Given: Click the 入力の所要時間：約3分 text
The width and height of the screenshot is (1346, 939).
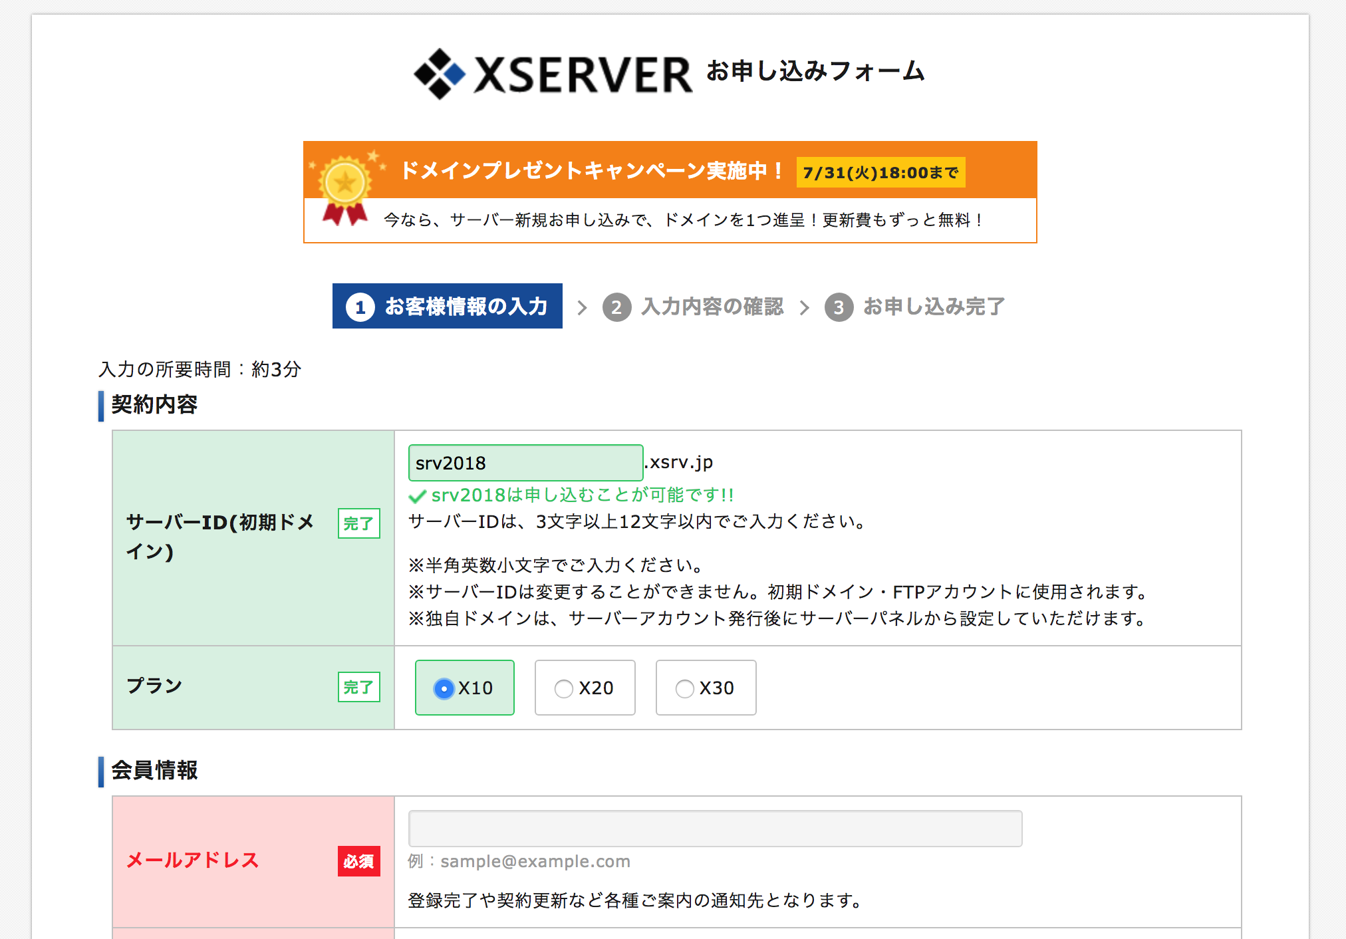Looking at the screenshot, I should [x=200, y=369].
